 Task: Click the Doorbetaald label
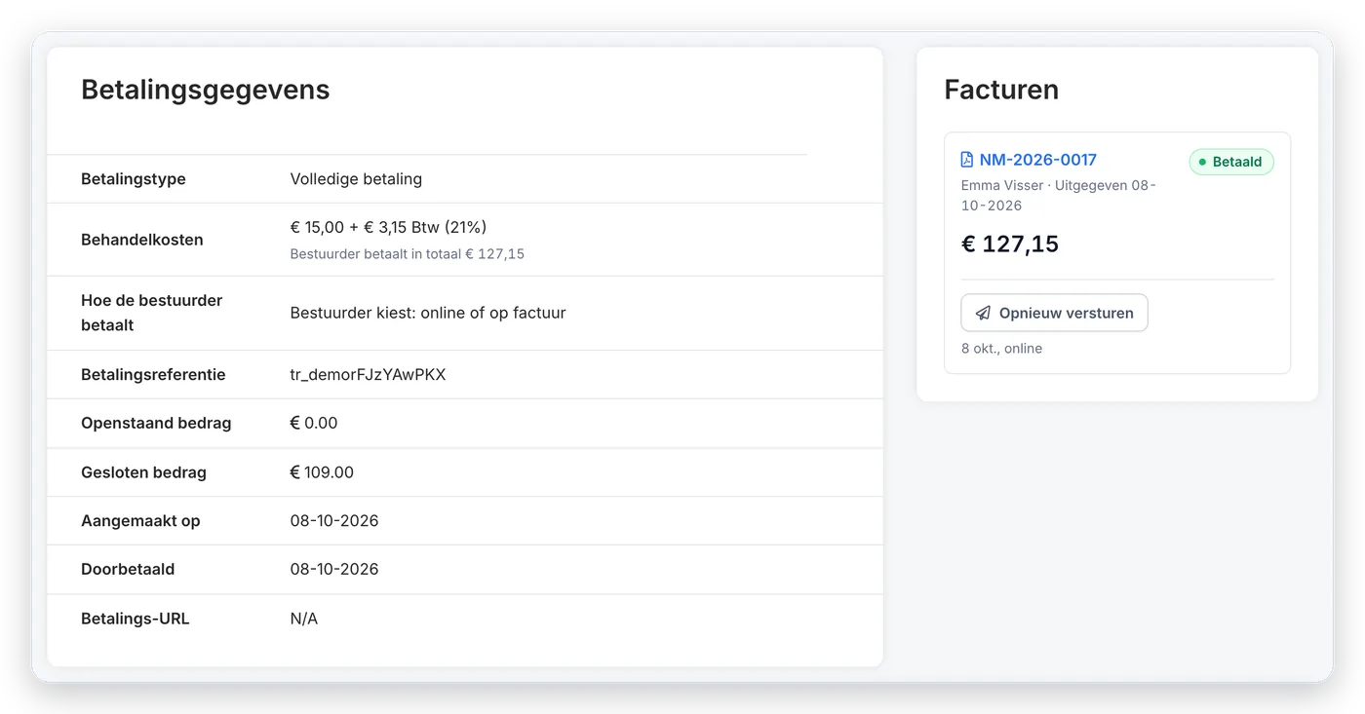[128, 570]
